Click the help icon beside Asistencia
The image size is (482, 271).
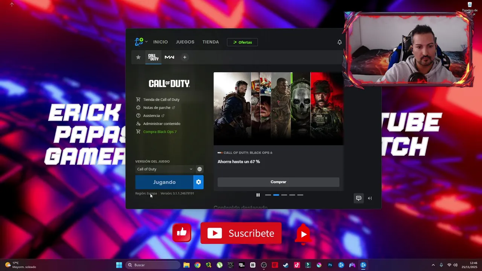click(x=138, y=116)
